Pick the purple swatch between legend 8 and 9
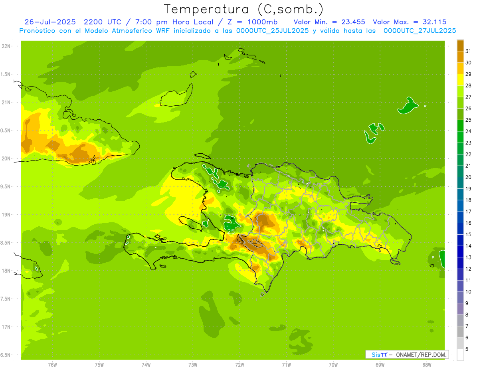 point(460,309)
